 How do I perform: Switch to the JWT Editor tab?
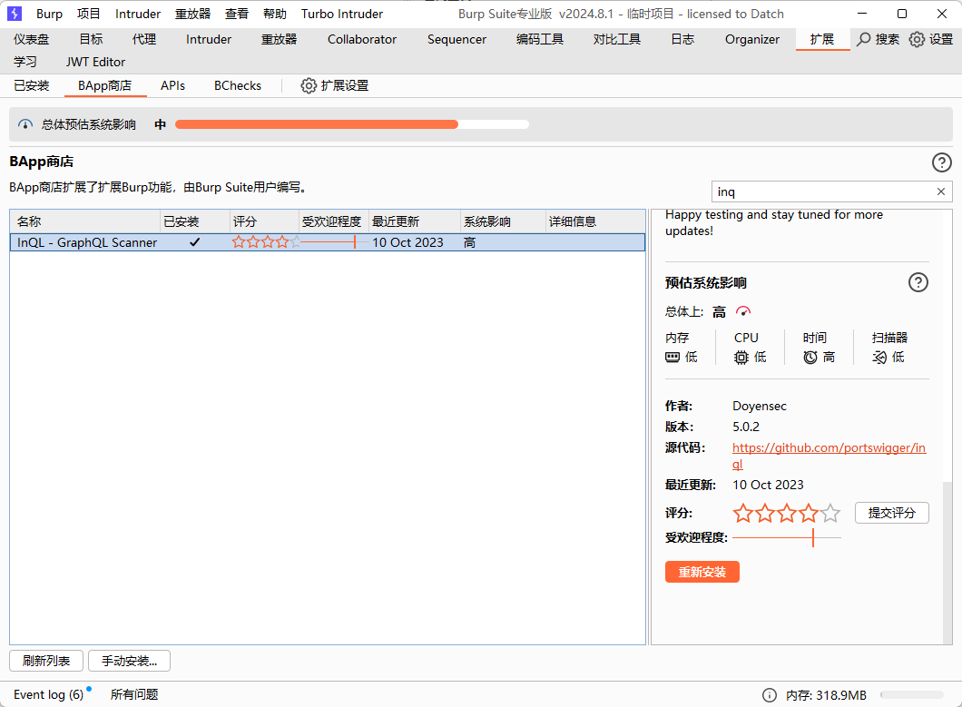tap(95, 62)
